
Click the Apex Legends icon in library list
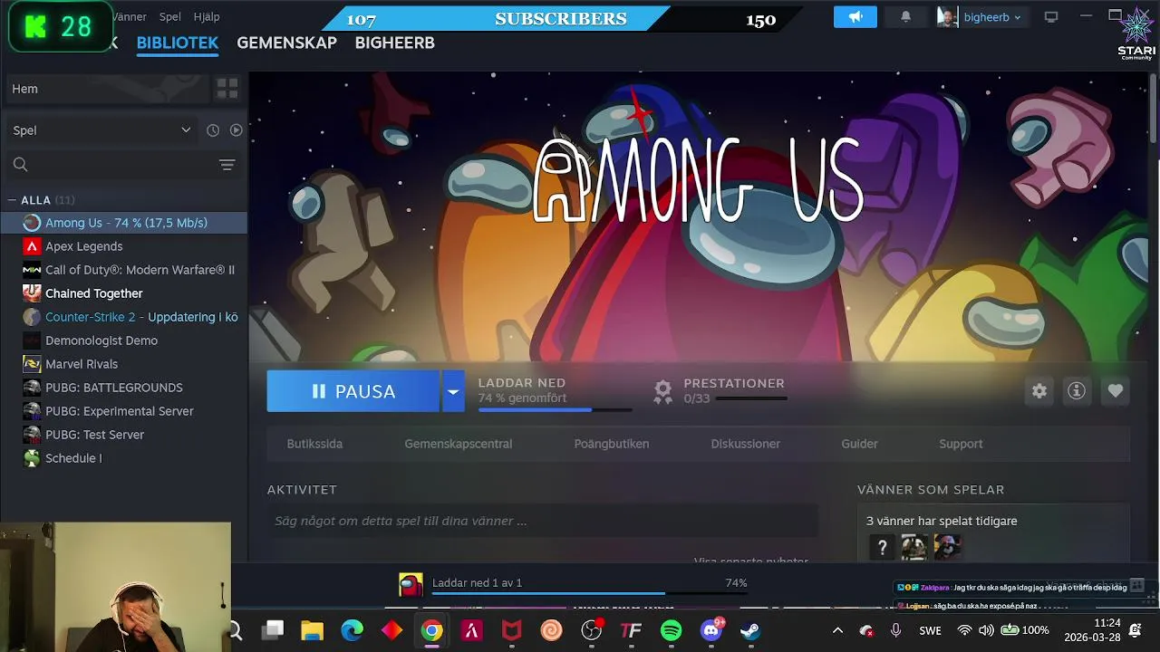coord(32,246)
